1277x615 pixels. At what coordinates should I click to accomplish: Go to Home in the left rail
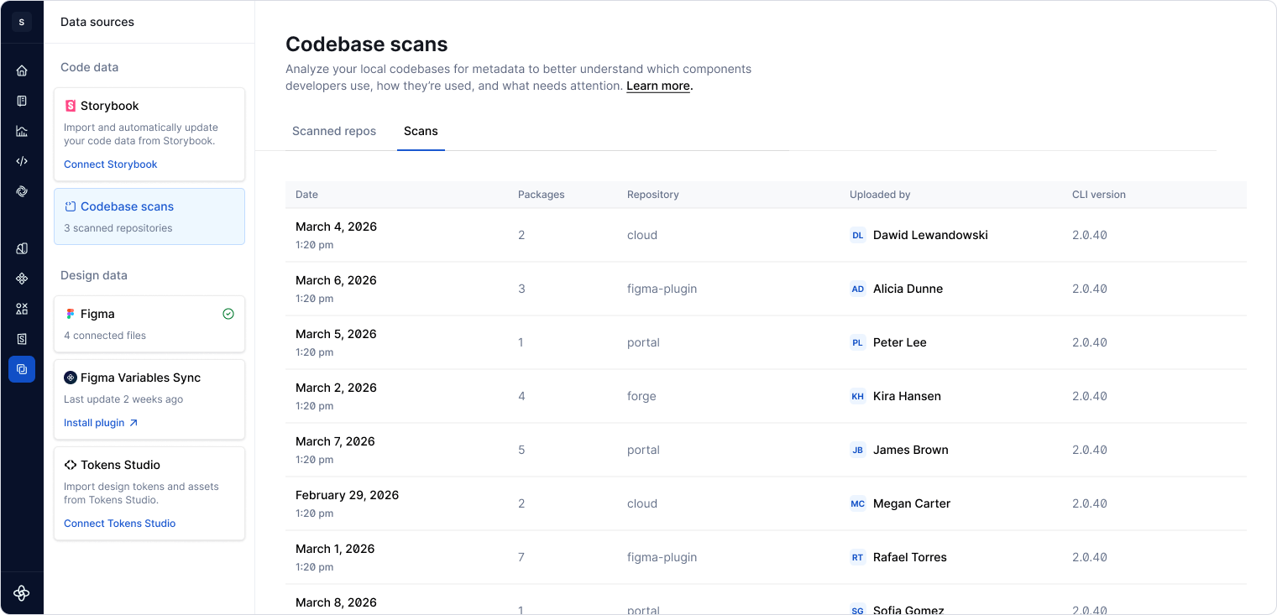[x=22, y=70]
